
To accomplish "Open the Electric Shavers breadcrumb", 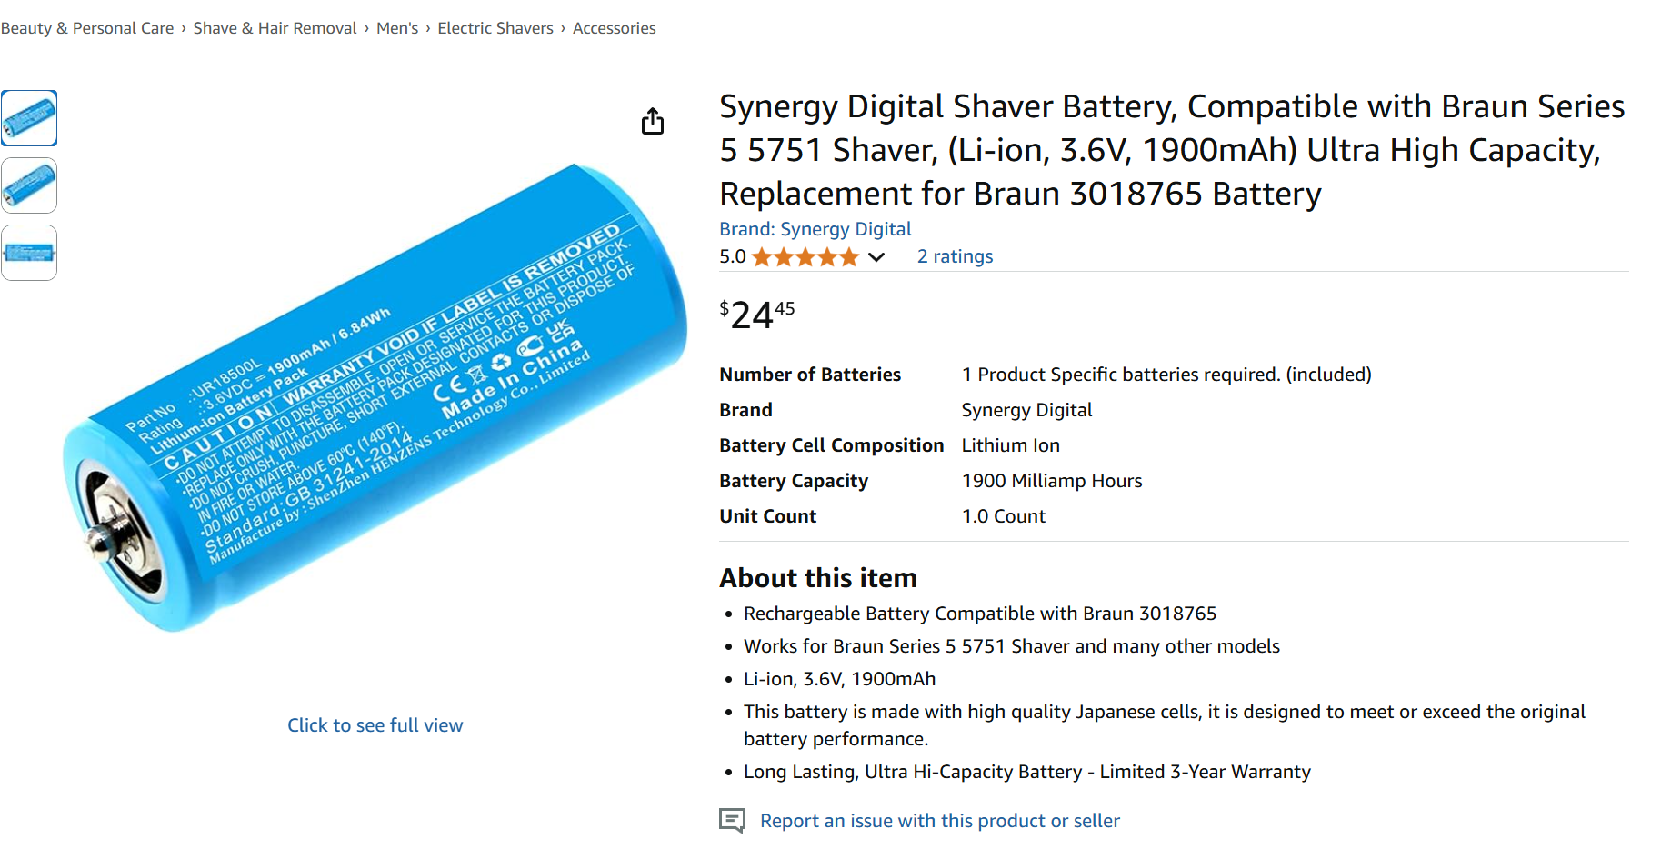I will point(495,28).
